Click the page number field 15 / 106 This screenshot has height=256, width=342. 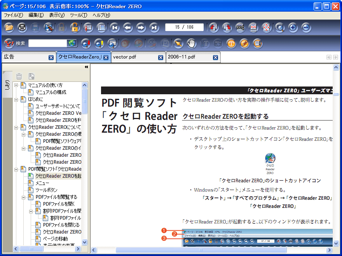pos(184,27)
